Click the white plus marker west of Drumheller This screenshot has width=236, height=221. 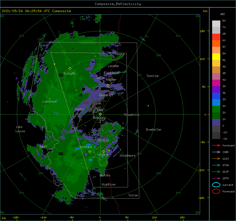(x=148, y=106)
